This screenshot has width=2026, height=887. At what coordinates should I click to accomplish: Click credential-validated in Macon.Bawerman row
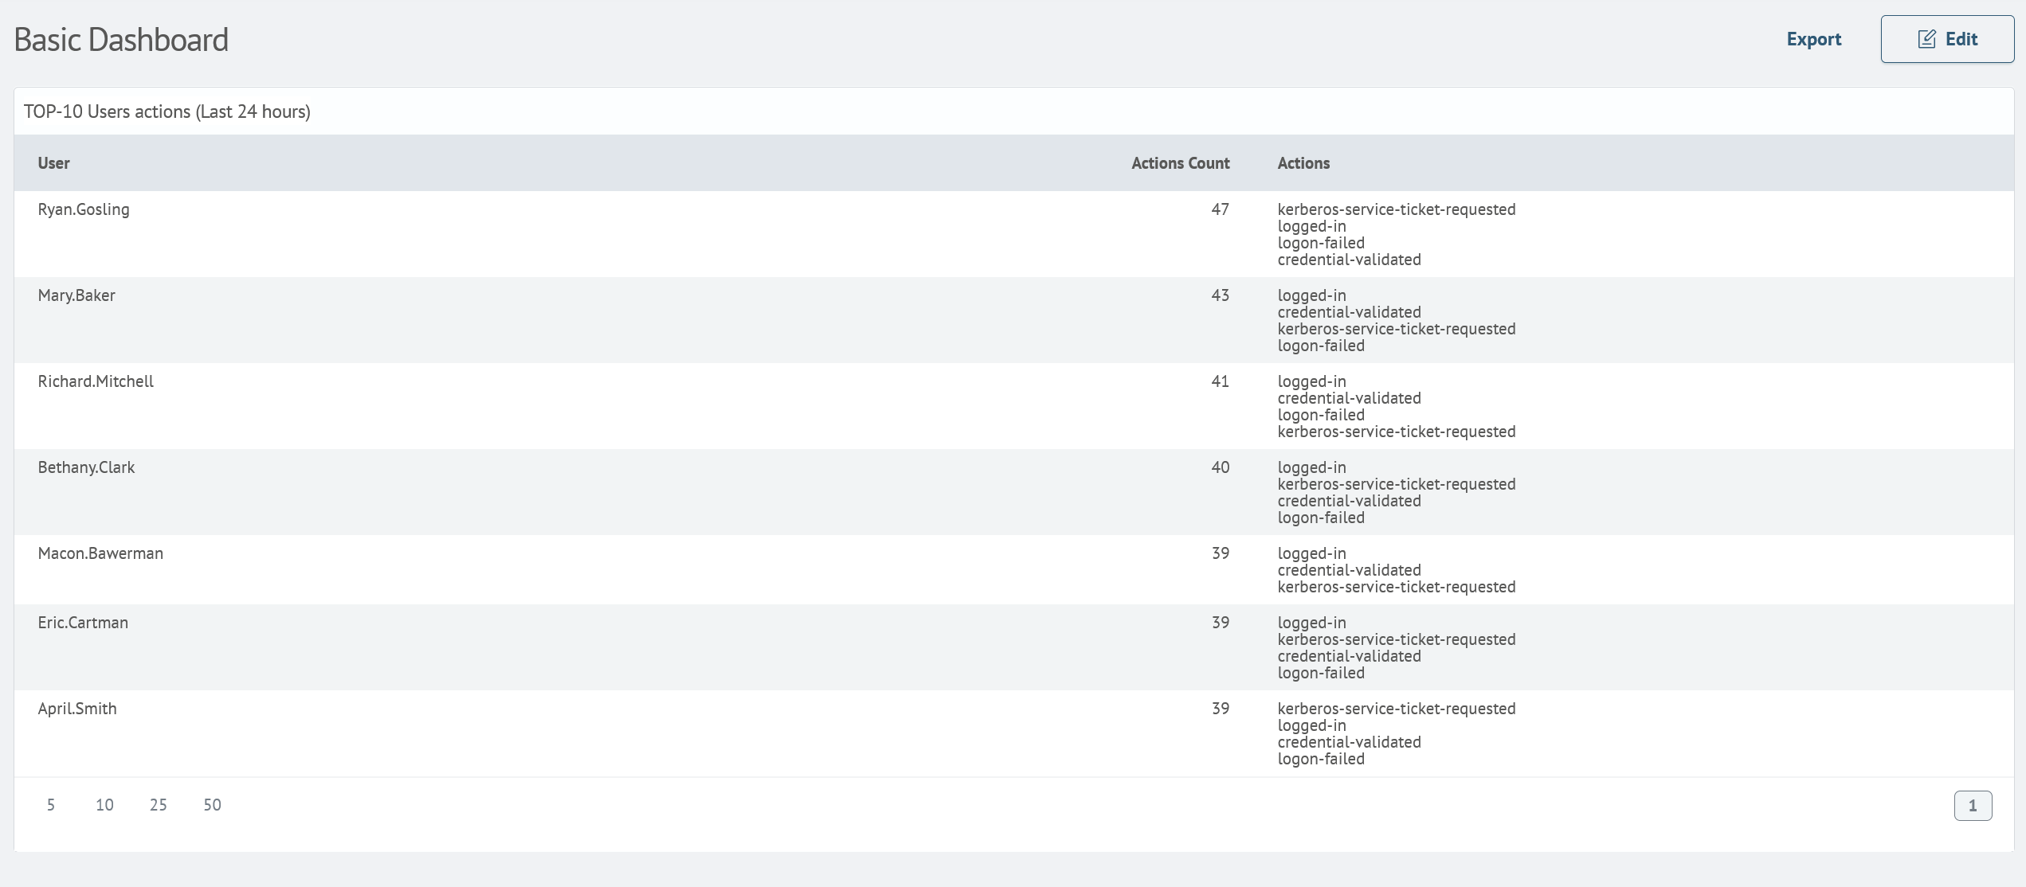[1349, 570]
